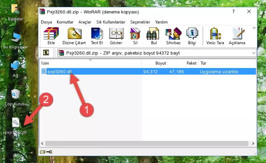Click the disk icon in status bar

(42, 152)
